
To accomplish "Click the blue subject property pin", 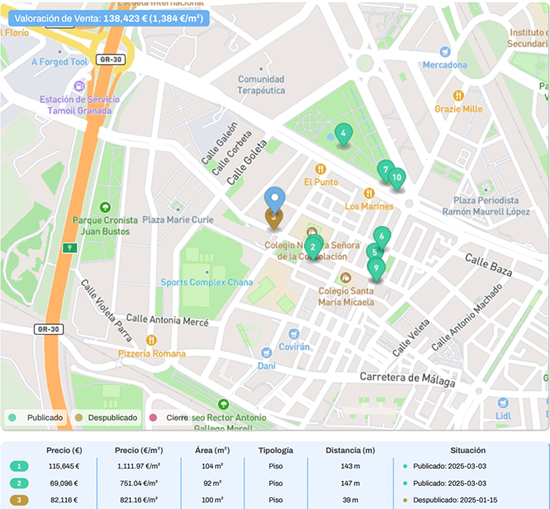I will coord(274,199).
